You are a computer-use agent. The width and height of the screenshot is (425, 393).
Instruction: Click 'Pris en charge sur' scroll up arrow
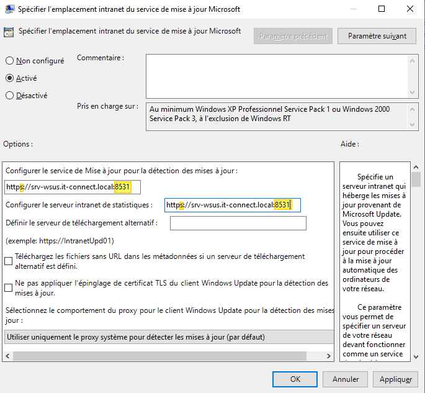(412, 109)
